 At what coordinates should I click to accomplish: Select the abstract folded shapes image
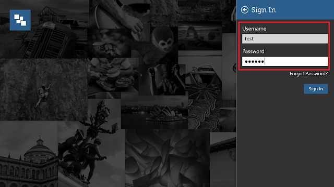(168, 158)
